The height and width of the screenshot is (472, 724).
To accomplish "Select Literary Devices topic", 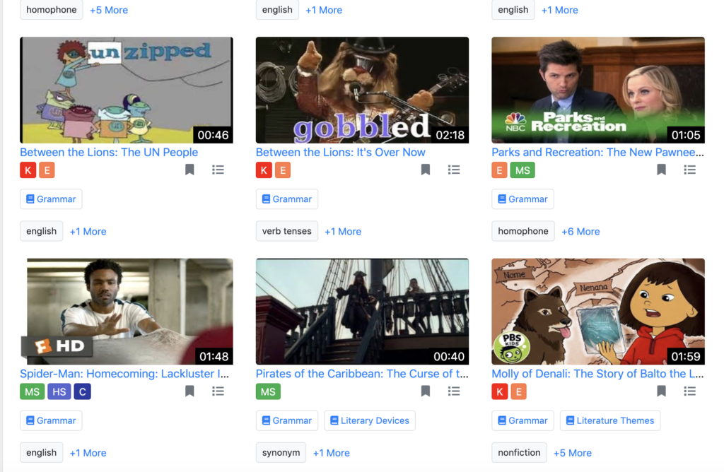I will point(369,421).
